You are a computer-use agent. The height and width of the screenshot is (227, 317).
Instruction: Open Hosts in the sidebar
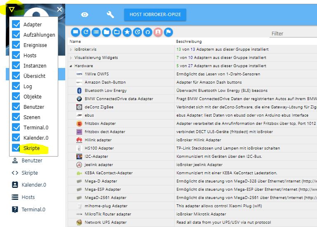[x=23, y=197]
